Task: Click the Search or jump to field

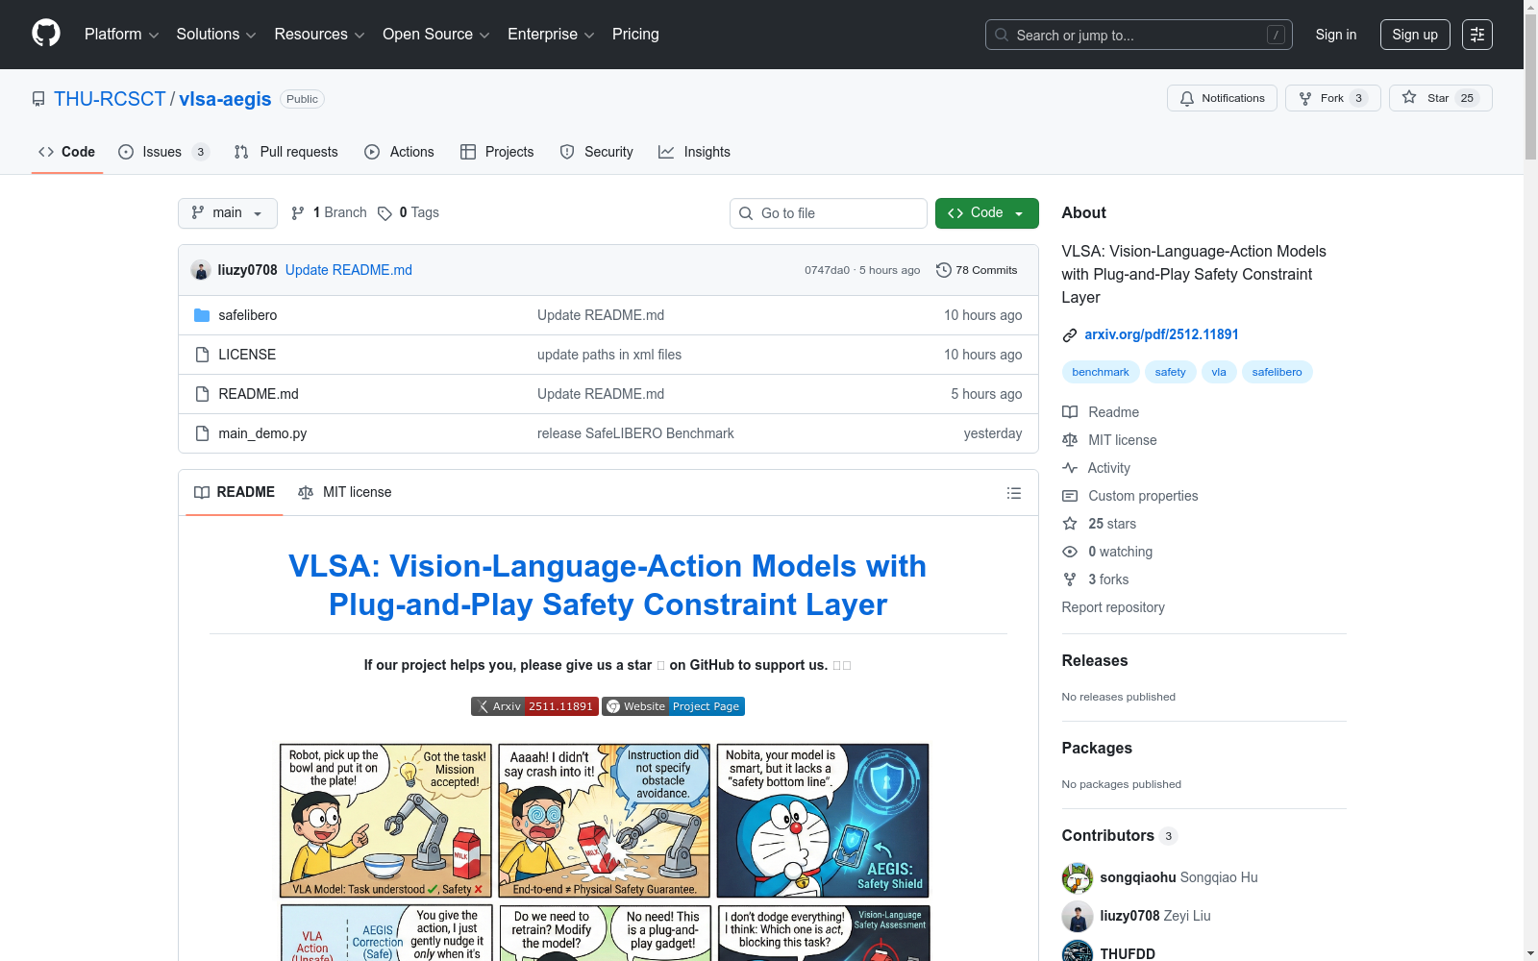Action: (1139, 35)
